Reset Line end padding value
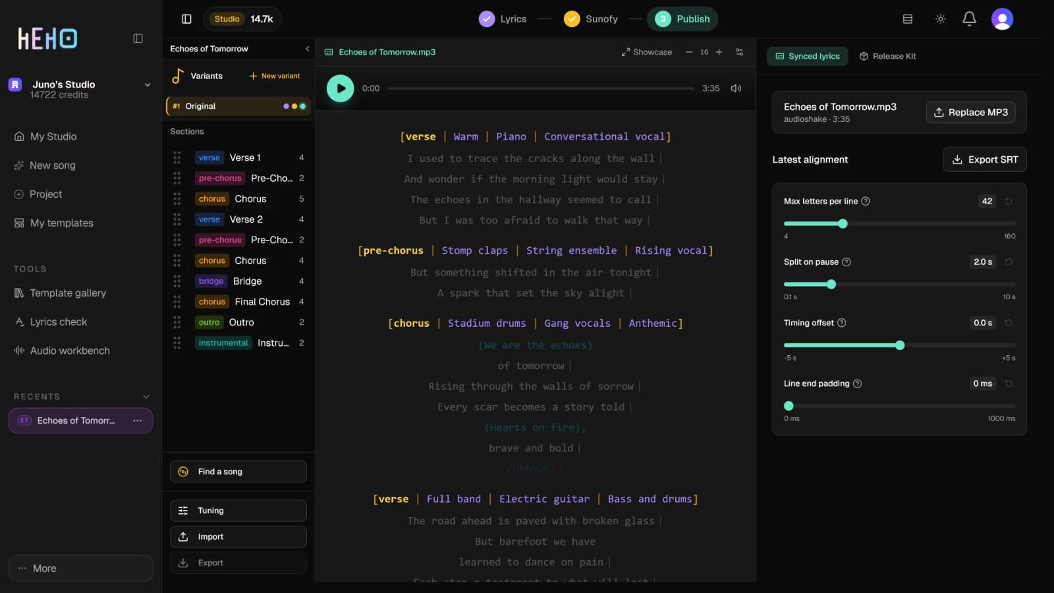 (1008, 383)
